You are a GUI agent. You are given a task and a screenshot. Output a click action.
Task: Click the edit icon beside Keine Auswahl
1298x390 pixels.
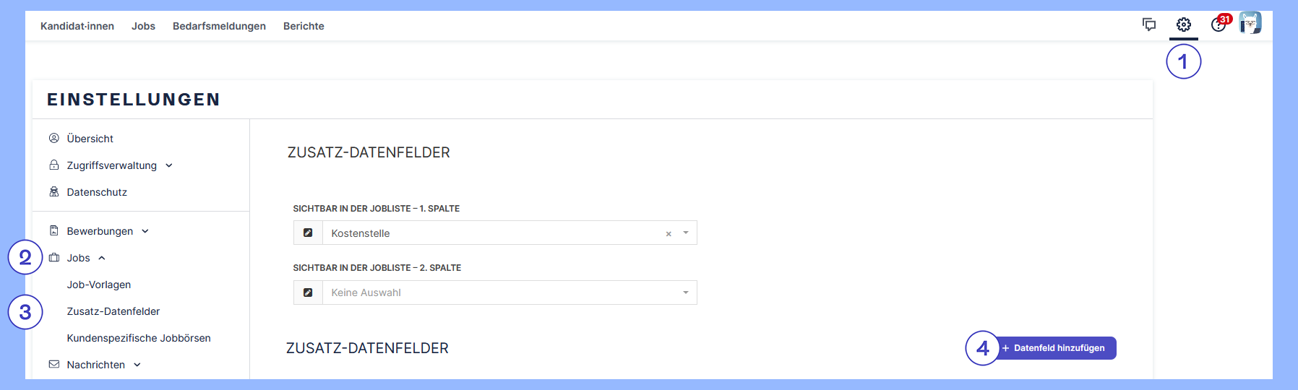308,292
